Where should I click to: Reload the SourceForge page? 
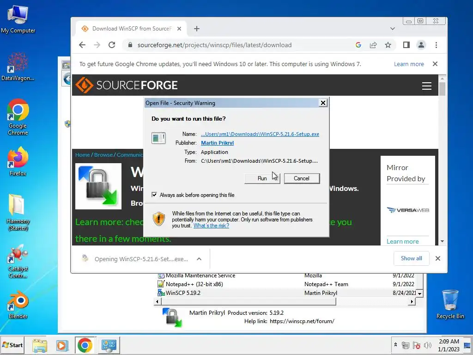[x=112, y=45]
